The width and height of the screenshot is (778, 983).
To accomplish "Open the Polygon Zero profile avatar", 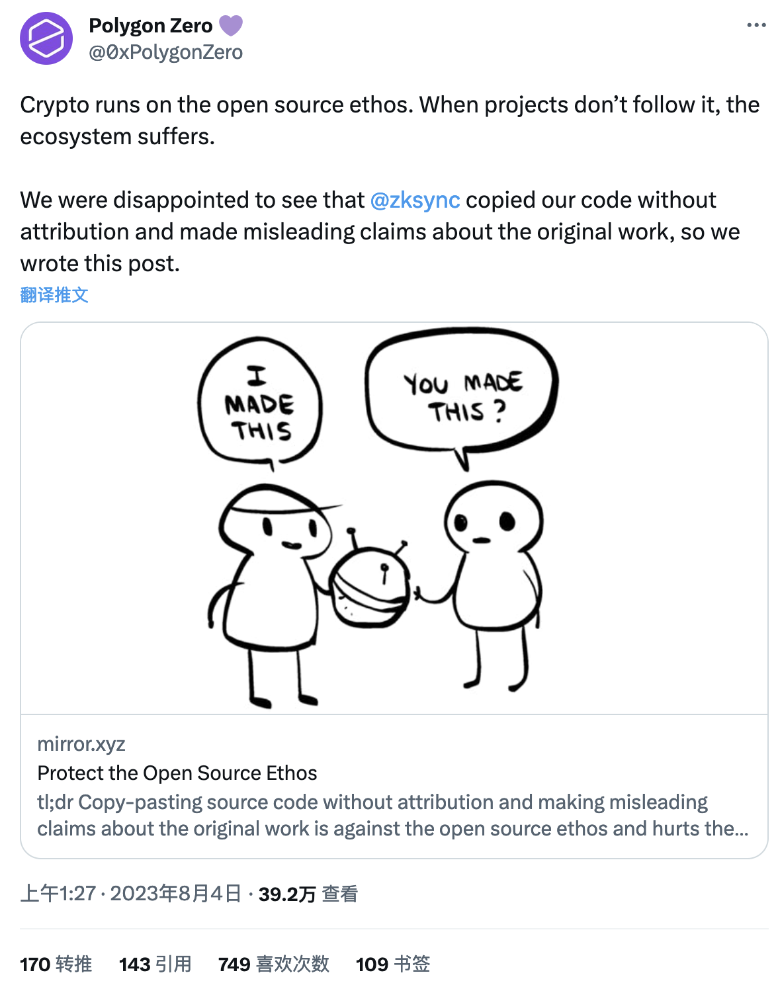I will point(46,38).
